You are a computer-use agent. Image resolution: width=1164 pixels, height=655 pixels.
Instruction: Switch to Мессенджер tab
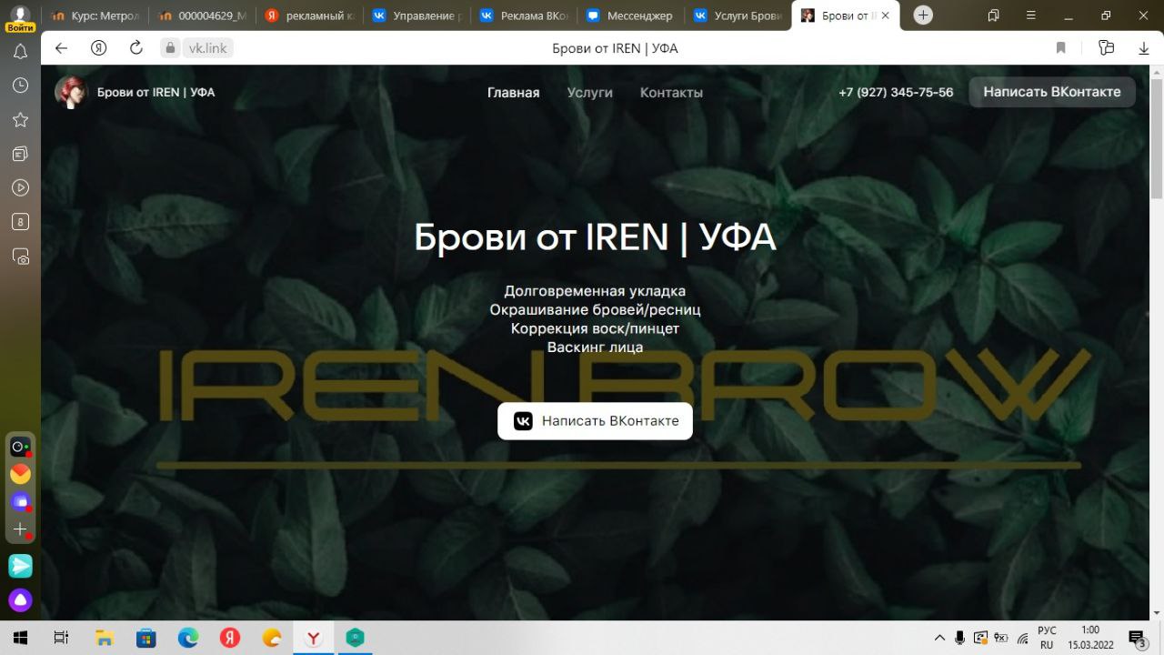click(632, 15)
